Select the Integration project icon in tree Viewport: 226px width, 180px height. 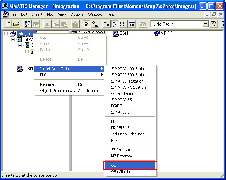[13, 34]
